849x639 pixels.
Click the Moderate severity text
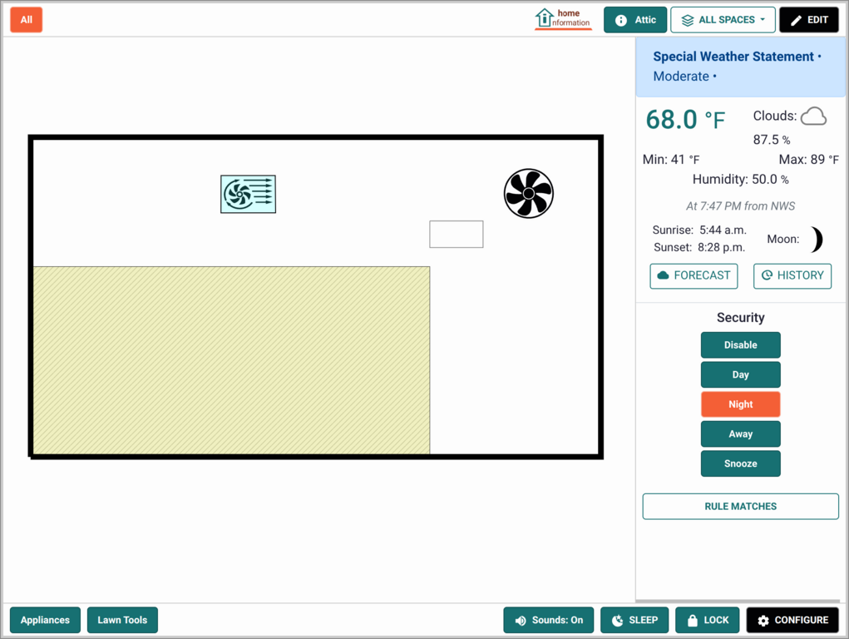click(680, 77)
